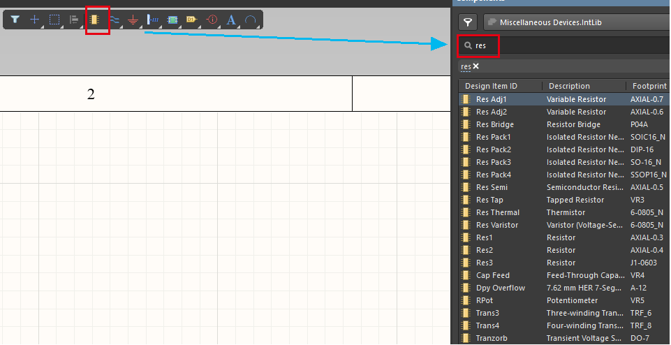This screenshot has height=345, width=671.
Task: Click the AXIAL-0.4 footprint cell
Action: 647,250
